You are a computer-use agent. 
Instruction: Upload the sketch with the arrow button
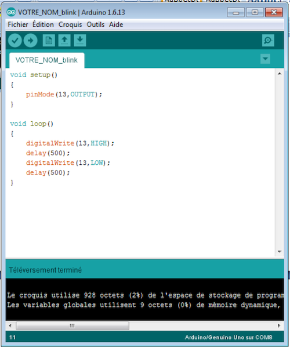pos(31,41)
